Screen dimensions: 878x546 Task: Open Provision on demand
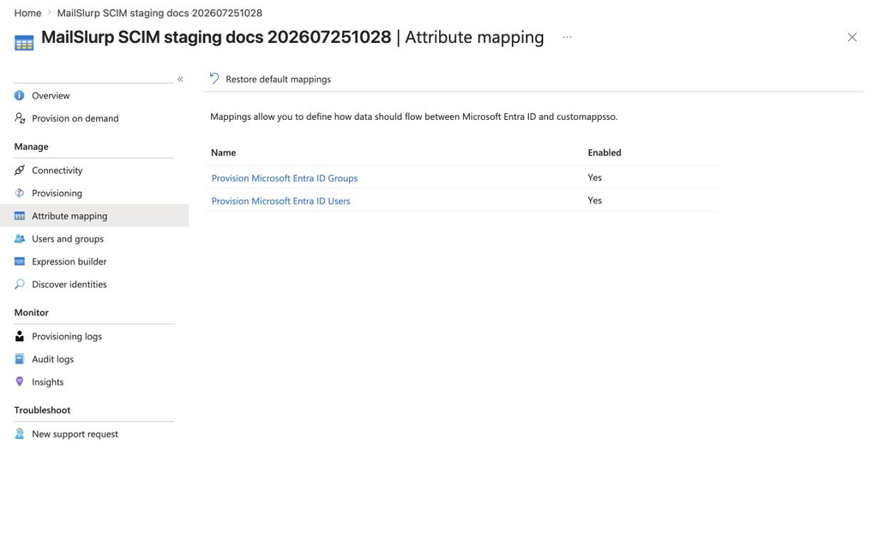click(x=75, y=118)
